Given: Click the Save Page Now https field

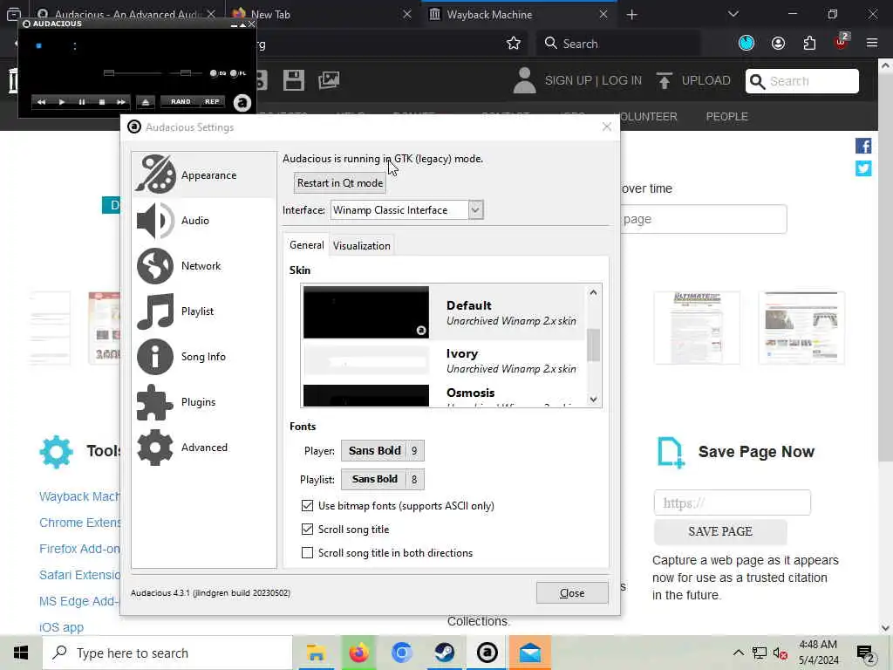Looking at the screenshot, I should click(732, 502).
